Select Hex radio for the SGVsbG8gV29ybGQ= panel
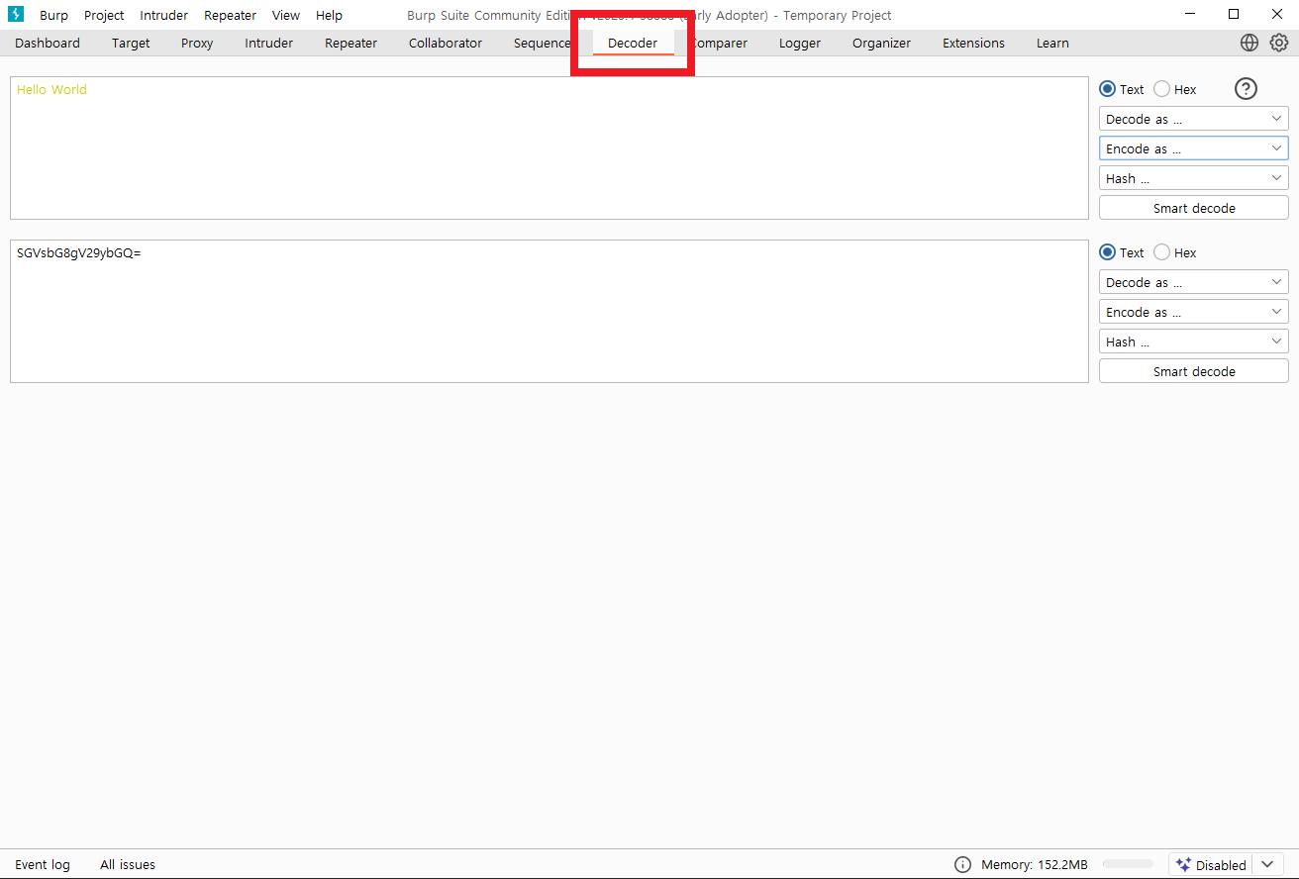The height and width of the screenshot is (879, 1299). [1175, 252]
